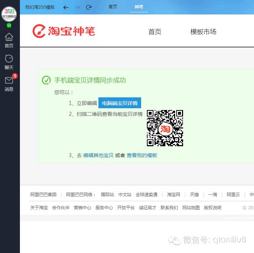Open the 国际站 footer link
The image size is (254, 253).
(107, 194)
